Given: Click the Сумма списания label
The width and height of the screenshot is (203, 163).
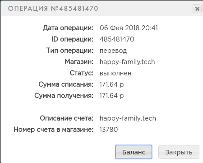Looking at the screenshot, I should tap(66, 84).
